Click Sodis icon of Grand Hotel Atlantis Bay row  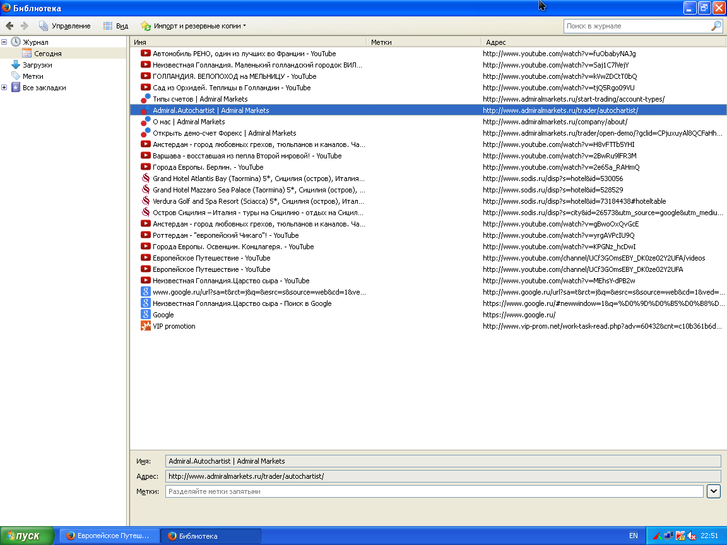click(146, 179)
